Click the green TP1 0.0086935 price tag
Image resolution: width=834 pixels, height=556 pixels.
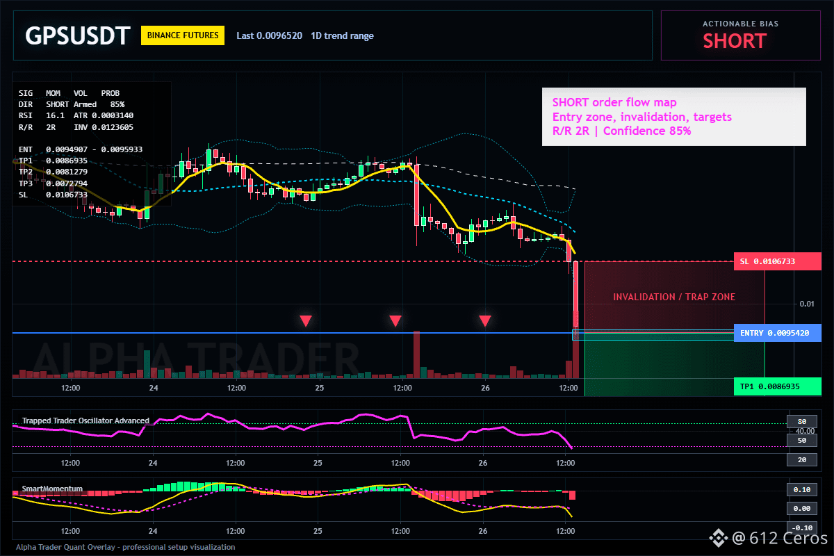tap(778, 386)
